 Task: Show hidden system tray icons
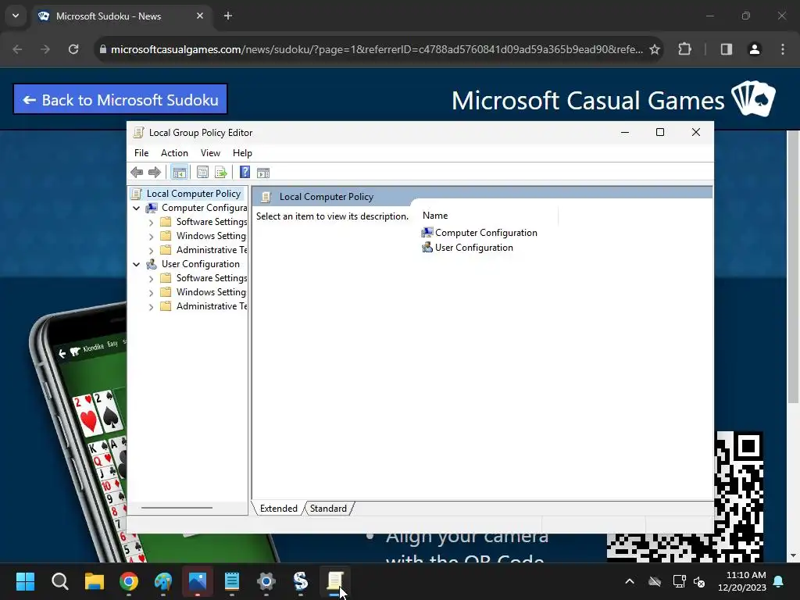pyautogui.click(x=630, y=581)
